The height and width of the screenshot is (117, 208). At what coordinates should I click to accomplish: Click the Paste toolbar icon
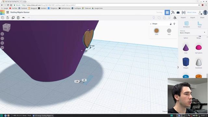point(8,18)
